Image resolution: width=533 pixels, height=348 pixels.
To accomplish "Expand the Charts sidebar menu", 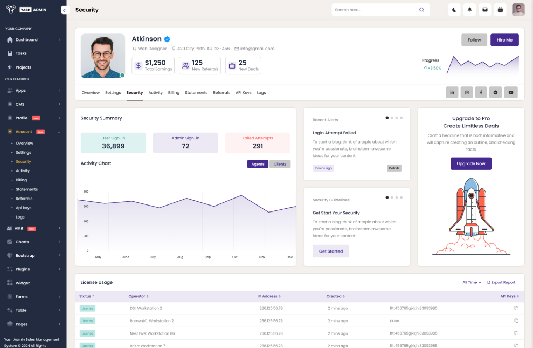I will click(x=33, y=242).
